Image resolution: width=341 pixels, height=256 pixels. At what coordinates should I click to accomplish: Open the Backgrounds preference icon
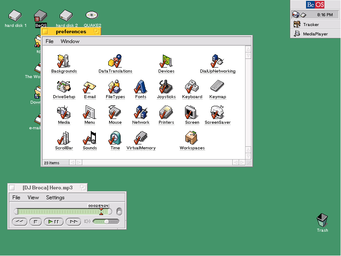click(64, 62)
